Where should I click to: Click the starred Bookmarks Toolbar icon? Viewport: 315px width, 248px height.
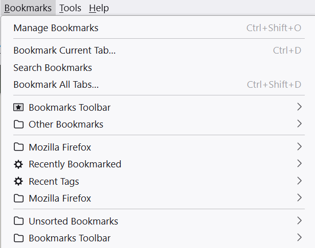pos(18,108)
